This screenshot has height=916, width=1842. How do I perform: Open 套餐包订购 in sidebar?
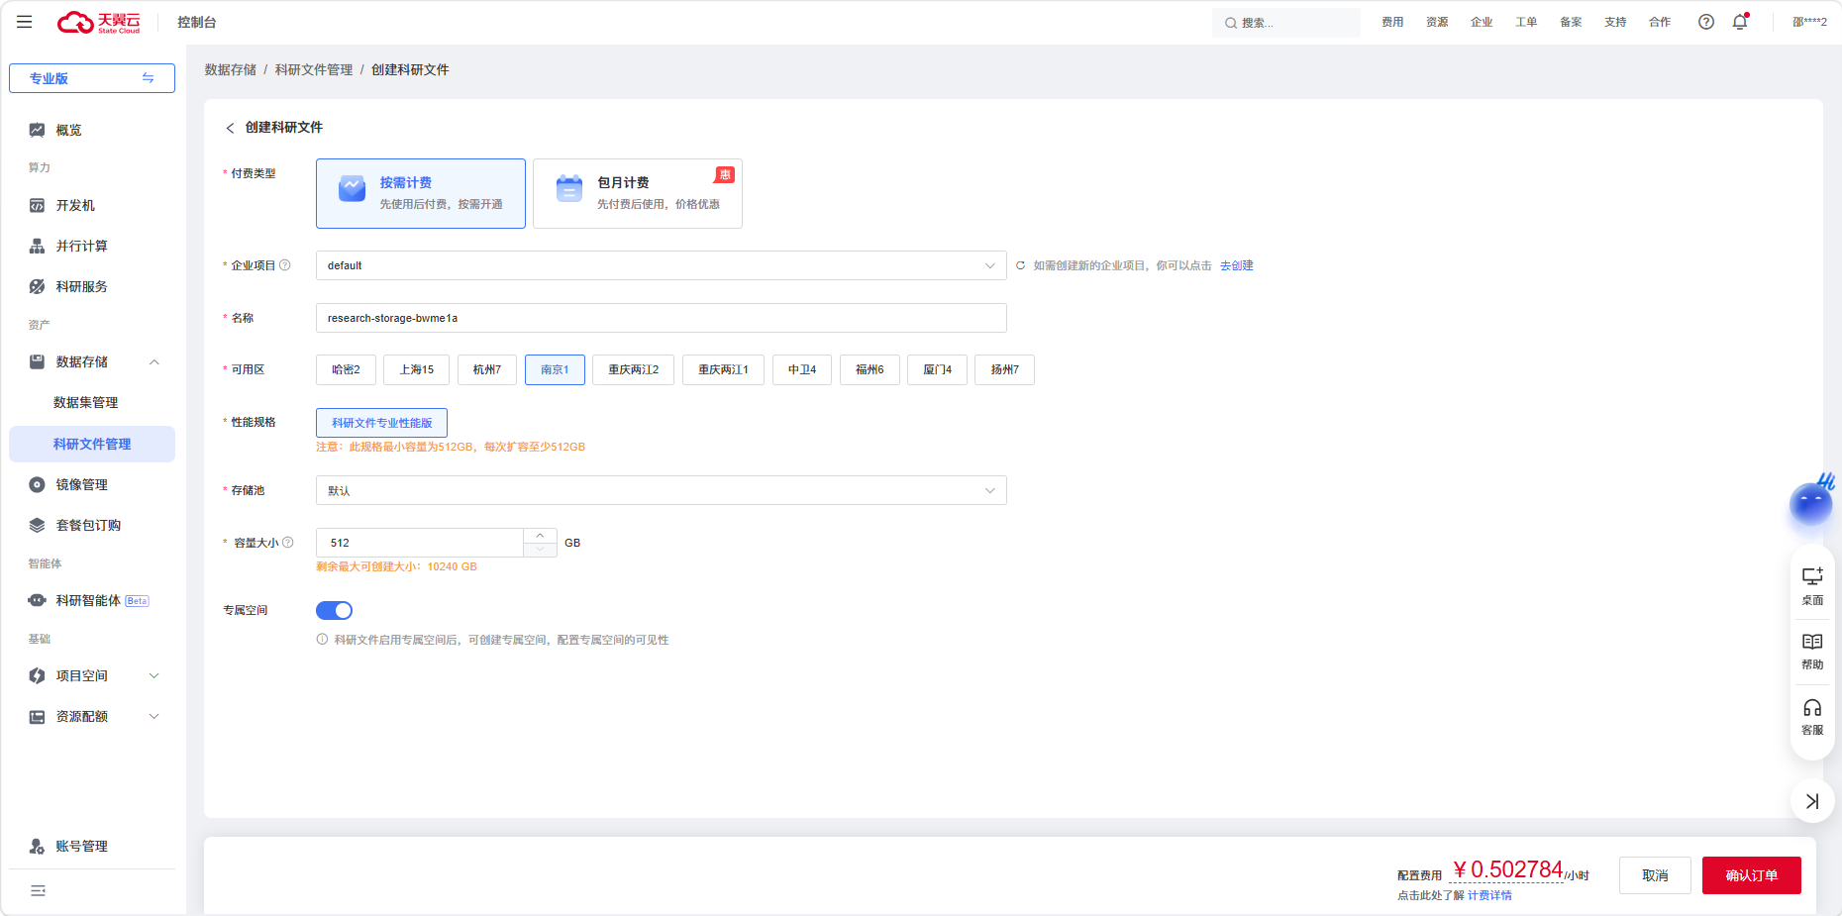click(x=92, y=525)
